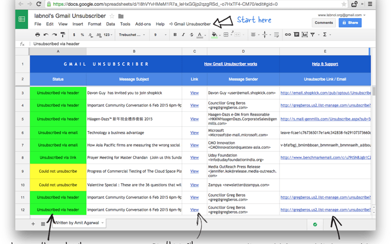The width and height of the screenshot is (391, 244).
Task: Undo the last action
Action: coord(45,35)
